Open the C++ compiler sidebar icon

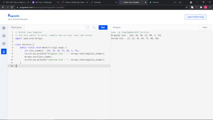[x=4, y=44]
